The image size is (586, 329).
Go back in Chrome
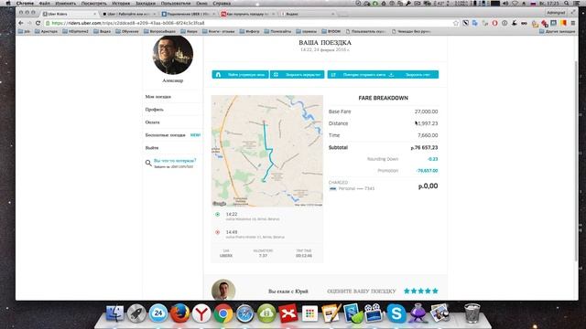[21, 23]
